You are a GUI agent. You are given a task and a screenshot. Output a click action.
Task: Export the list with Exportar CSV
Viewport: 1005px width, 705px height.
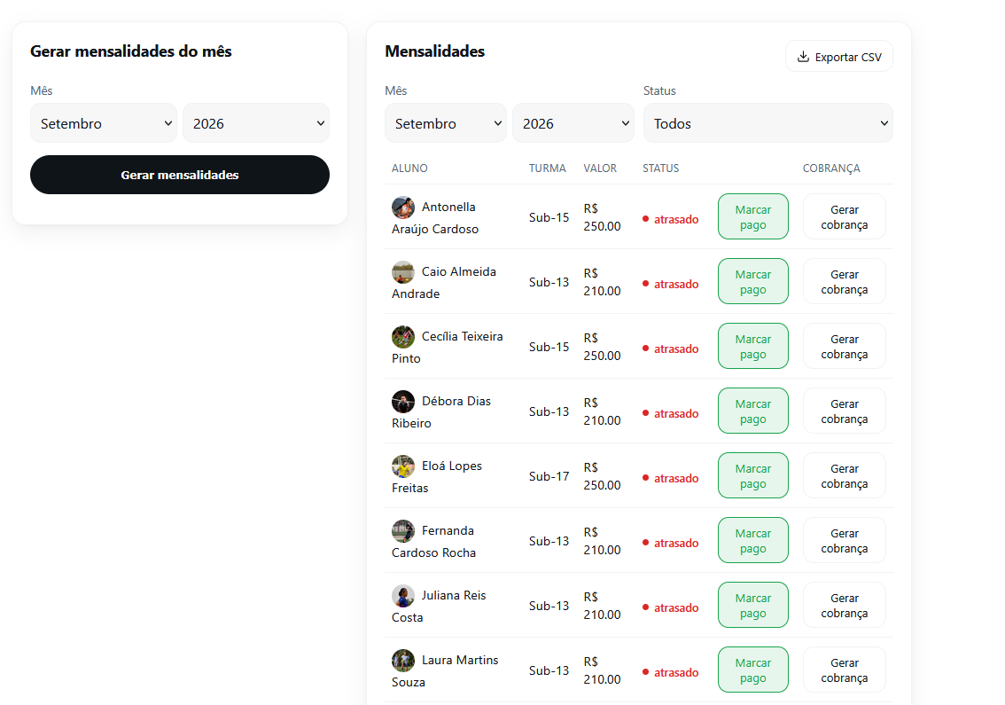click(839, 57)
